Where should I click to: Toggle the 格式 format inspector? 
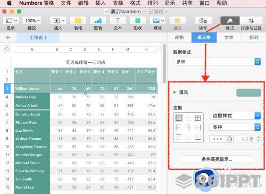230,21
